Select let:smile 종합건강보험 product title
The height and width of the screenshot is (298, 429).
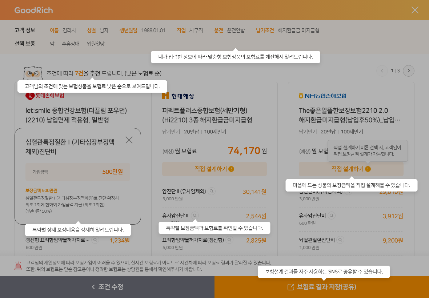click(76, 115)
